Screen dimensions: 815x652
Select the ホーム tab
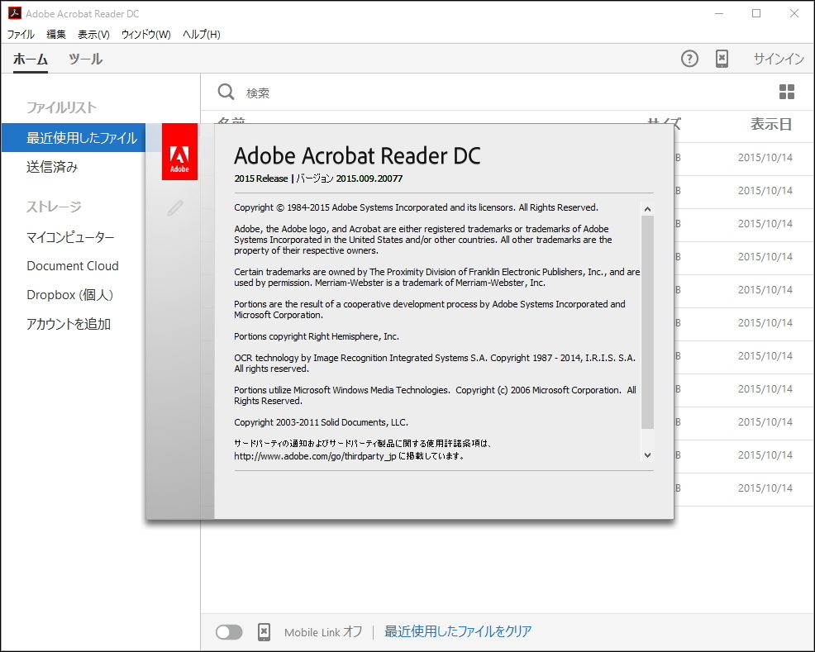click(30, 59)
